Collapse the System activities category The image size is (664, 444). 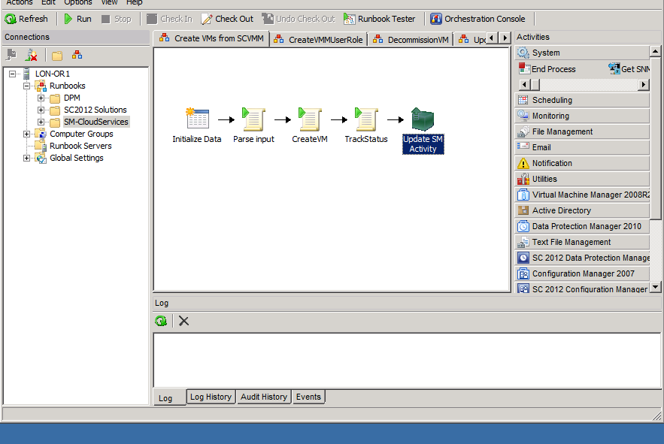pyautogui.click(x=582, y=53)
